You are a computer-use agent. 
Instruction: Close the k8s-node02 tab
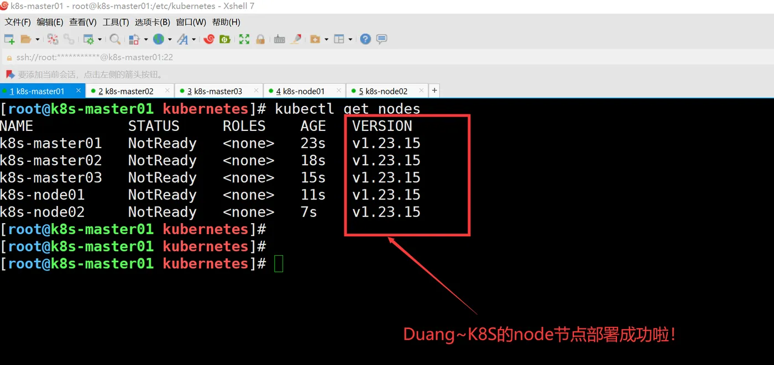pyautogui.click(x=421, y=91)
